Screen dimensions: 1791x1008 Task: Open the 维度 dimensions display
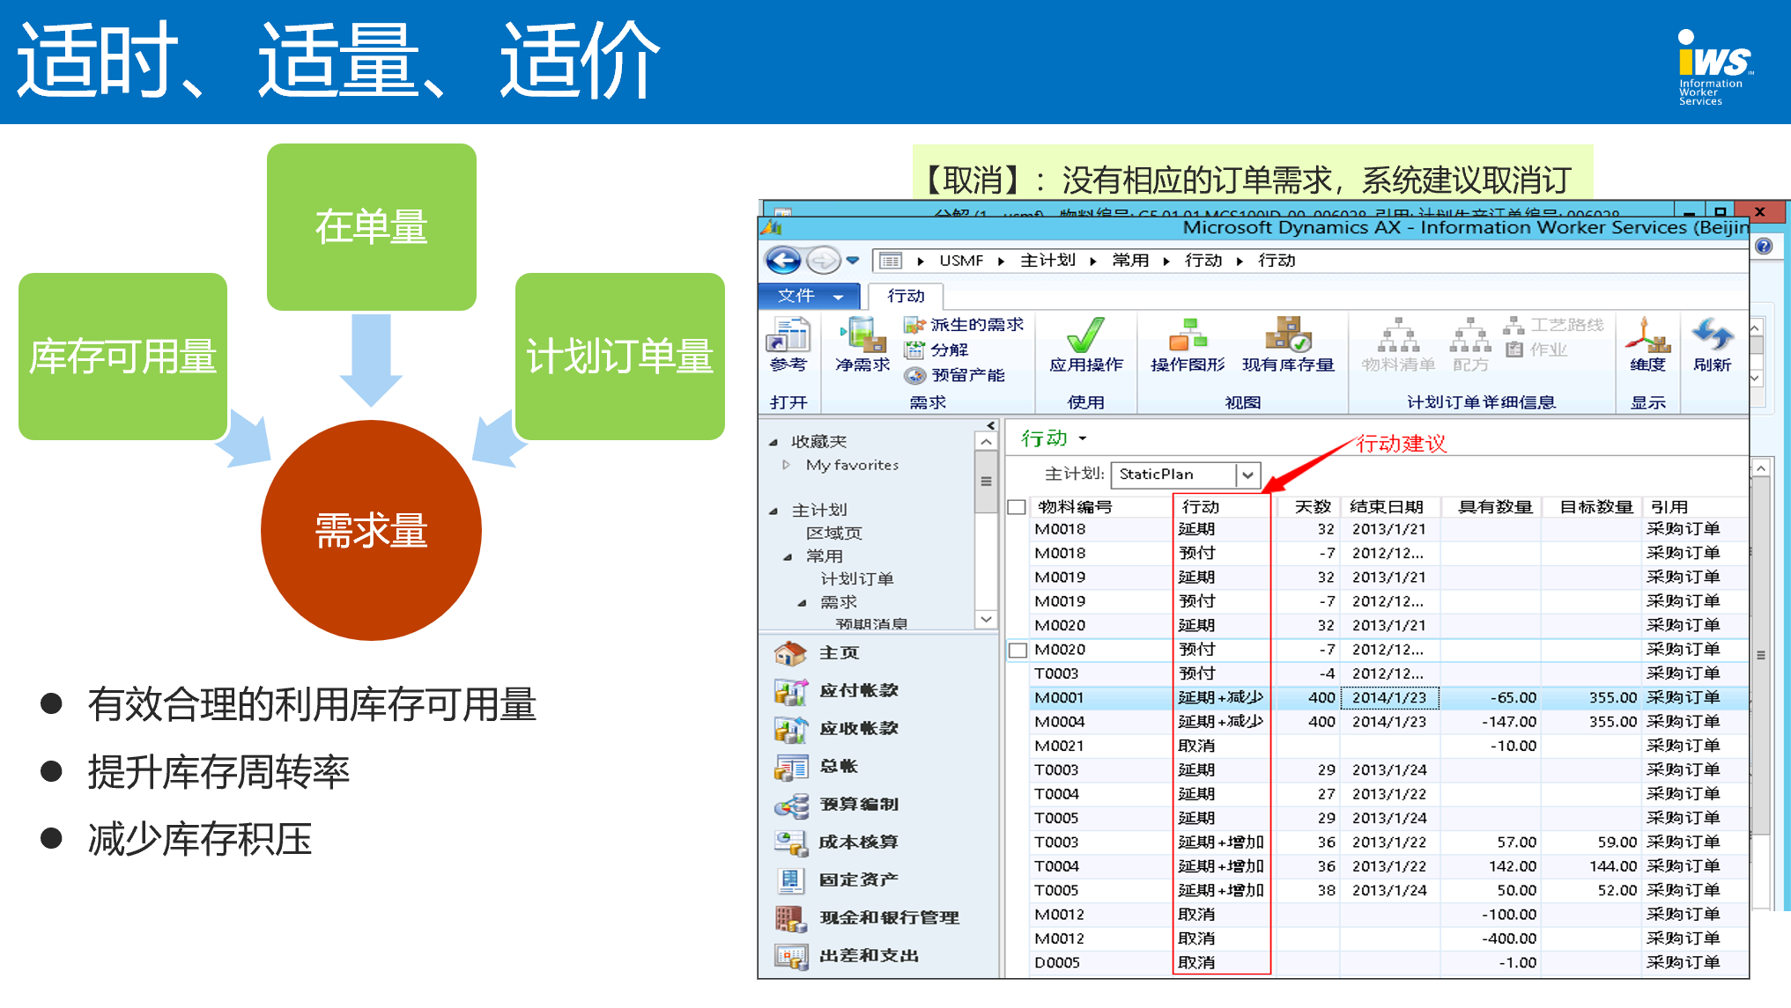click(x=1647, y=344)
